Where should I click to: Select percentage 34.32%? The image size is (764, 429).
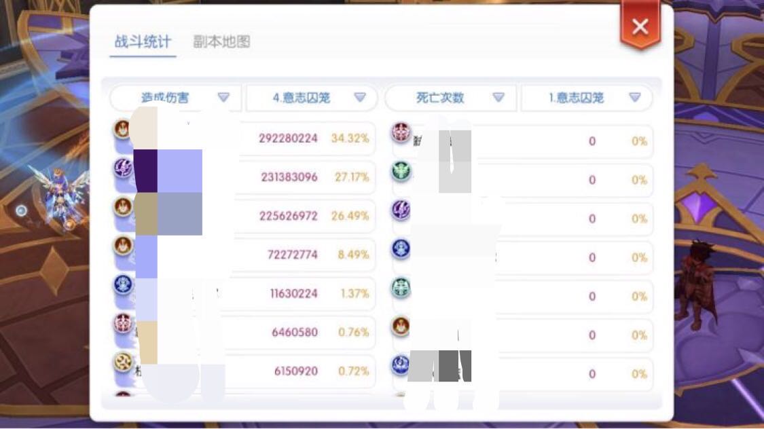[350, 138]
